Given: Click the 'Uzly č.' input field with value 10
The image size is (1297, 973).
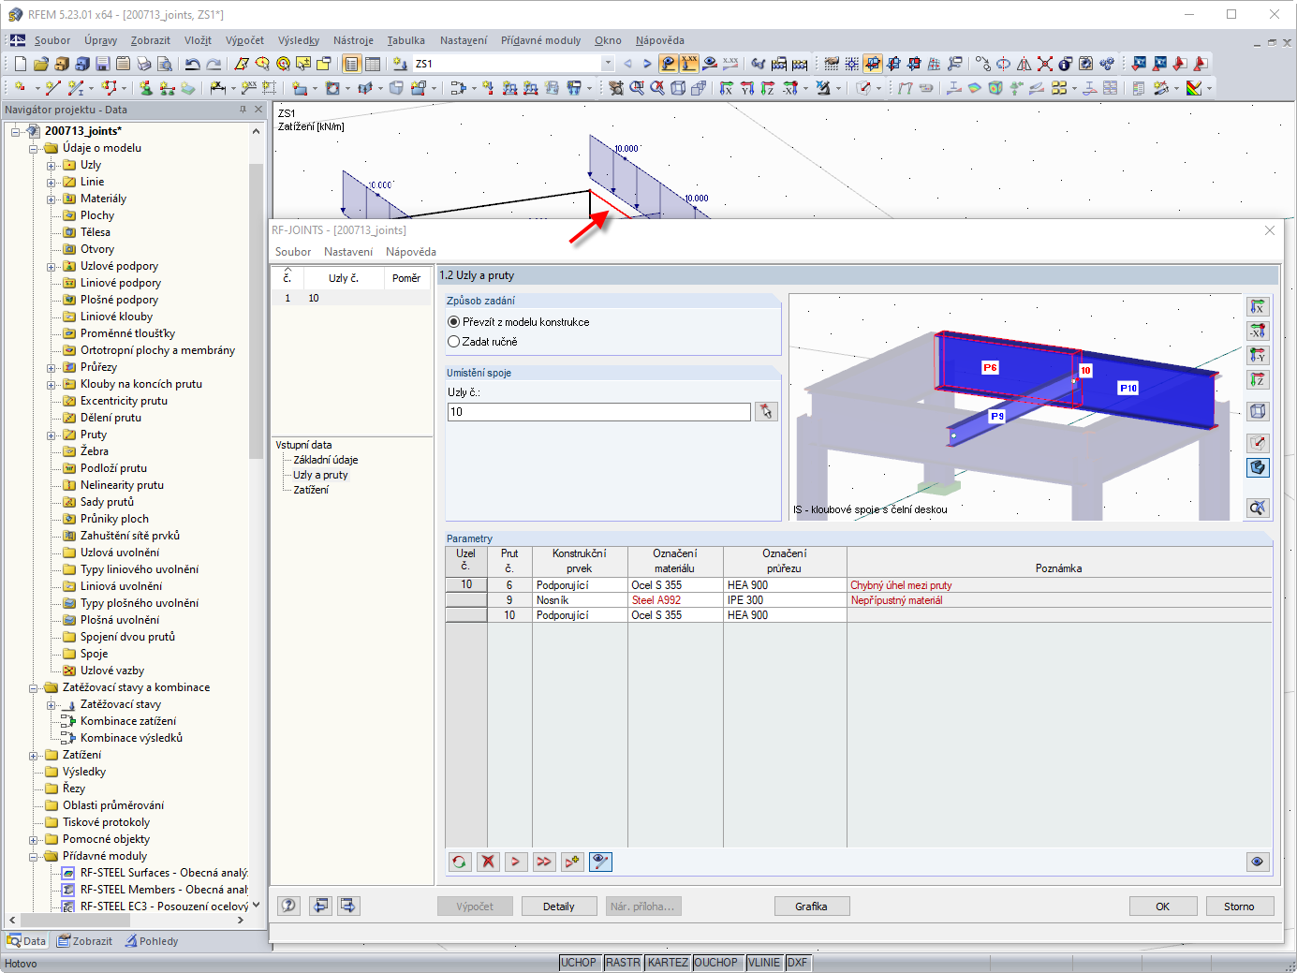Looking at the screenshot, I should (599, 412).
